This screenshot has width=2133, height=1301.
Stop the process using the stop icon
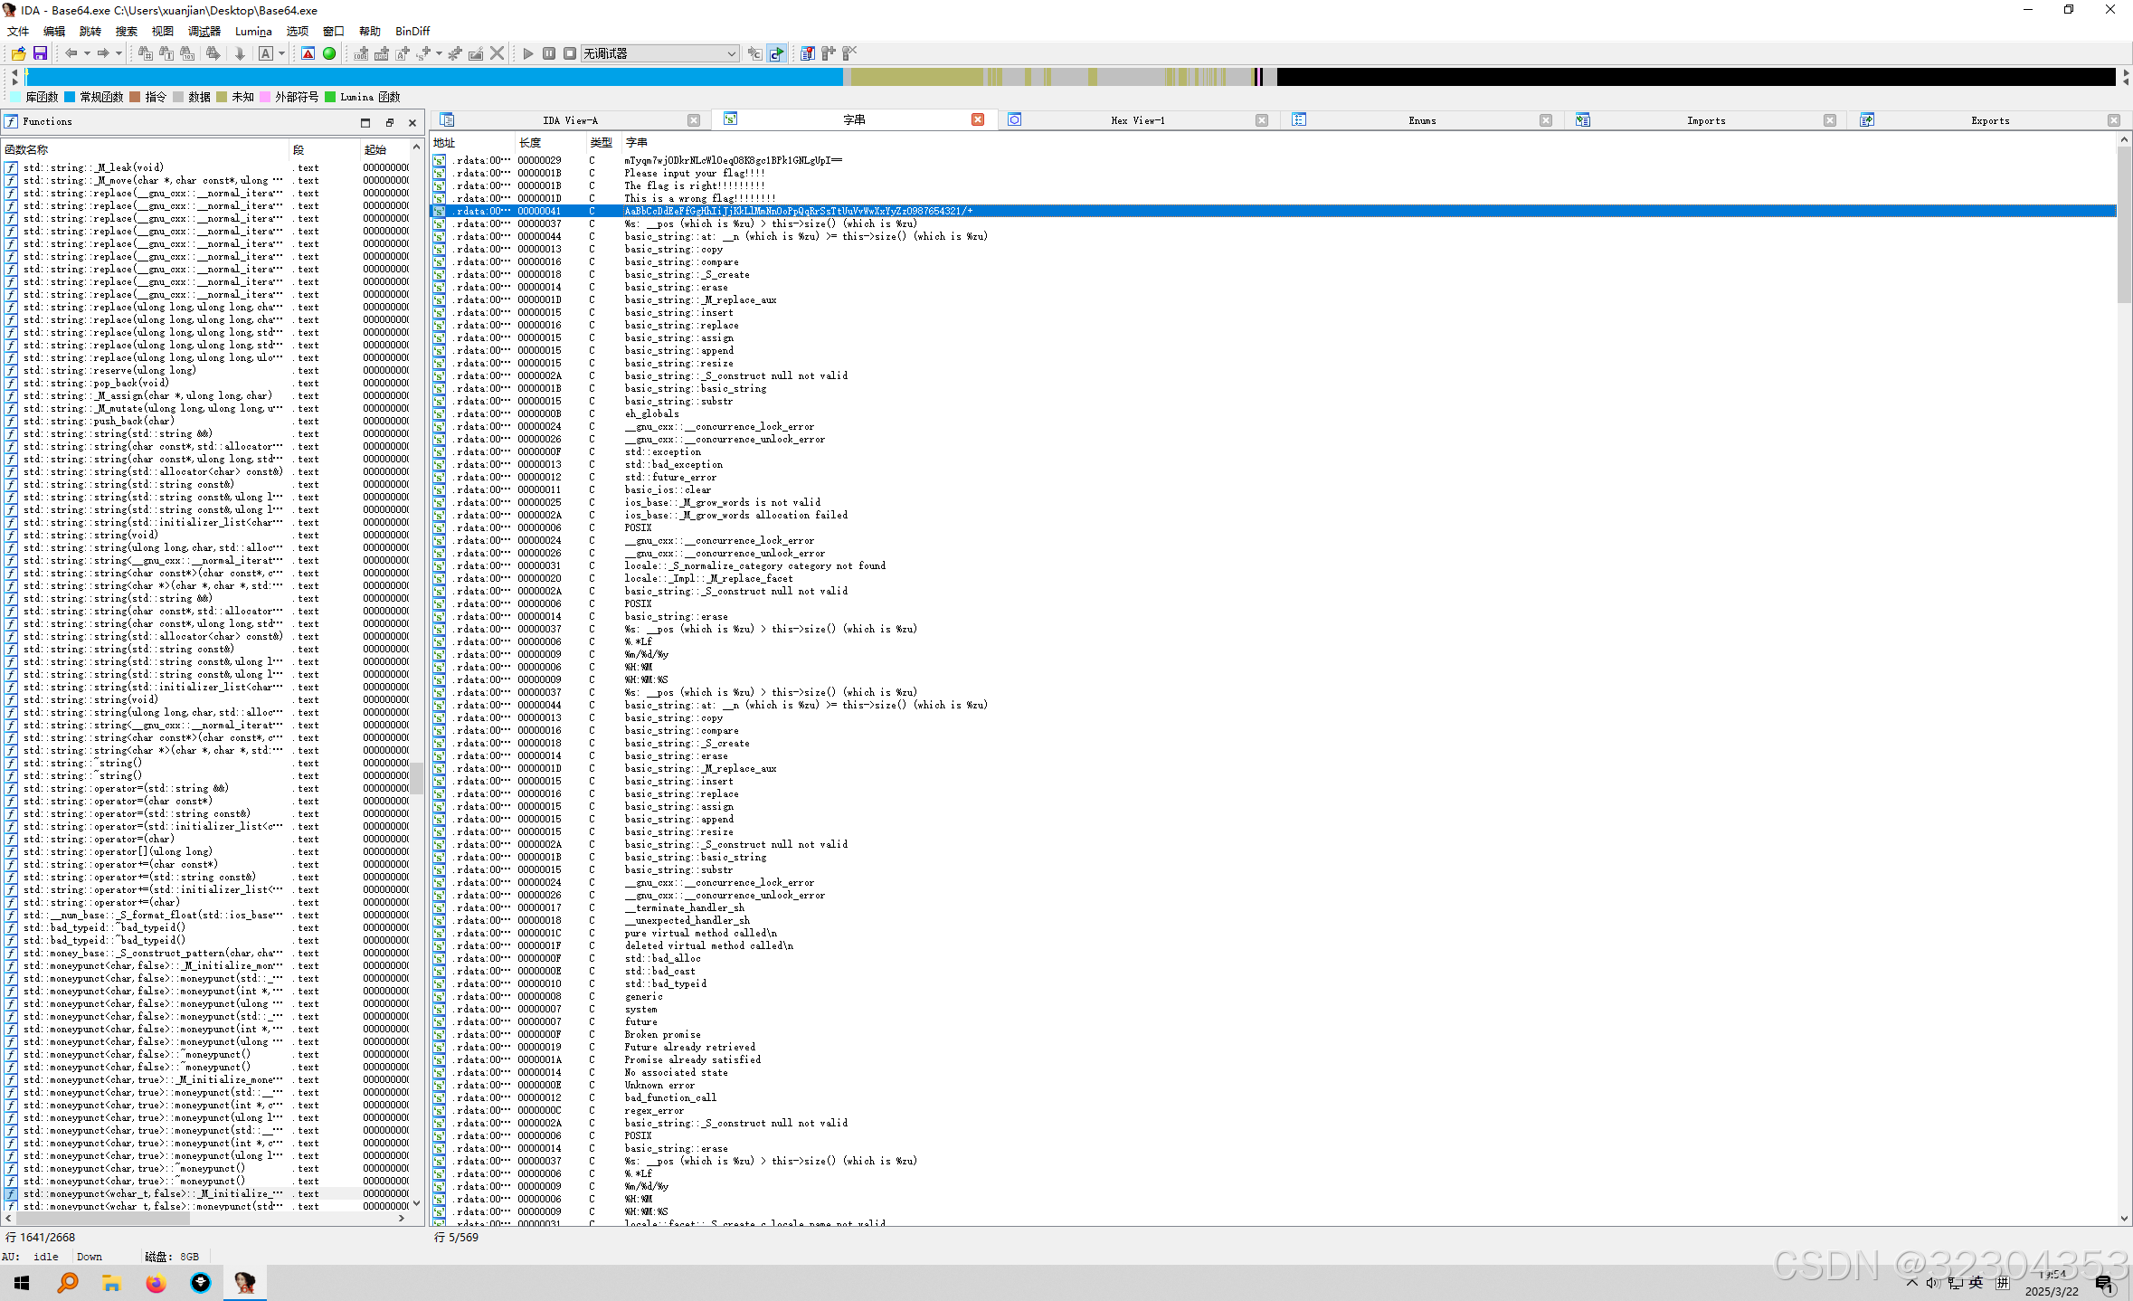click(x=569, y=53)
